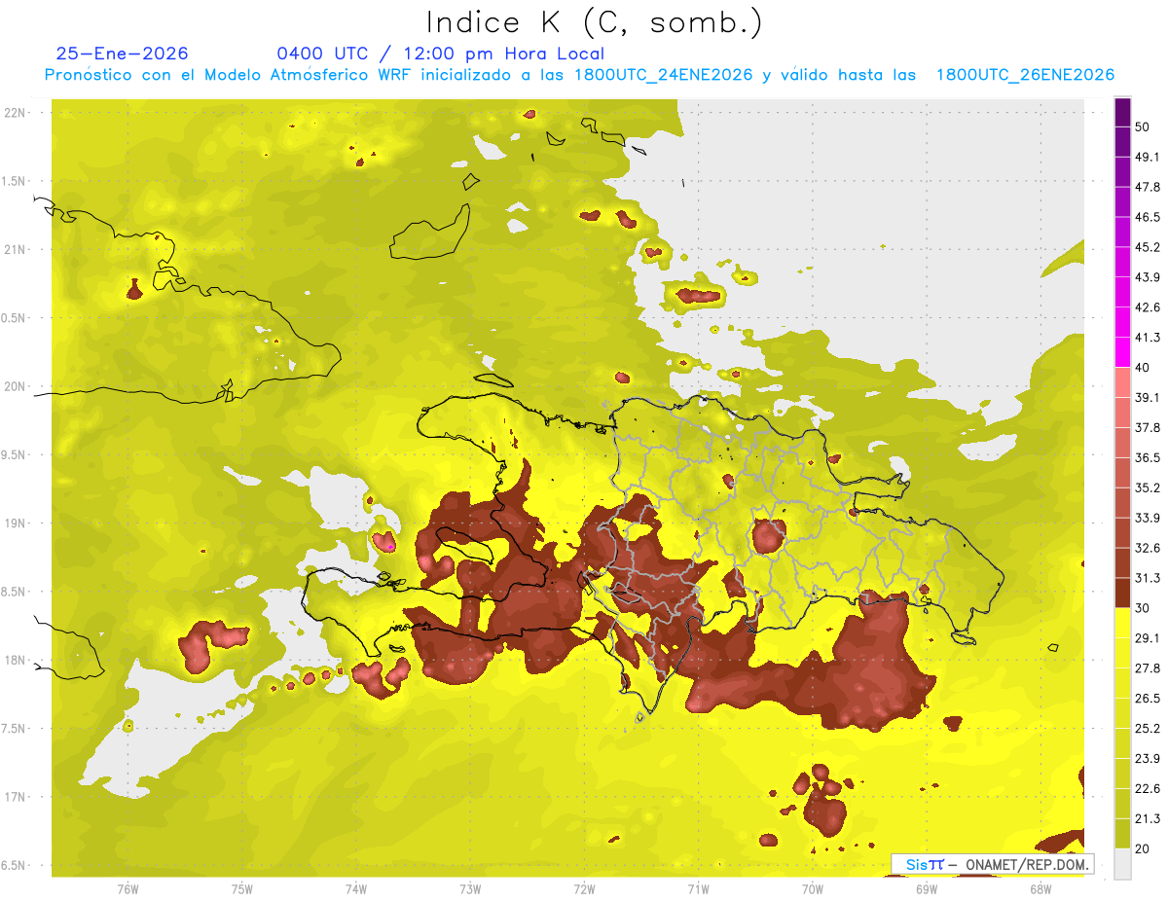Click valid-until time "1800UTC_26ENE2026"
Screen dimensions: 1168x902
point(1025,75)
